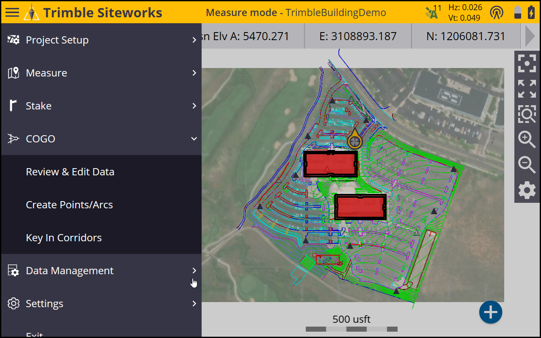
Task: Click the Design Elevation A field
Action: (x=253, y=36)
